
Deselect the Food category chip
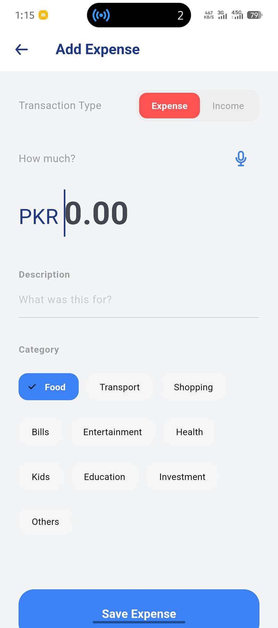[49, 387]
